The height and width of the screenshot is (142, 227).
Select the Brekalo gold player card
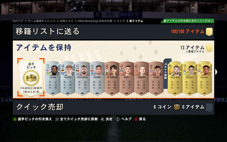[190, 78]
